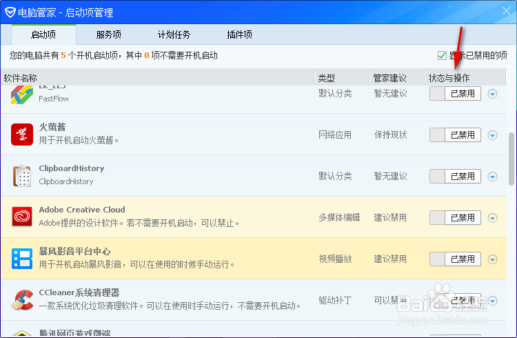The height and width of the screenshot is (338, 517).
Task: Toggle Adobe Creative Cloud startup switch
Action: click(455, 218)
